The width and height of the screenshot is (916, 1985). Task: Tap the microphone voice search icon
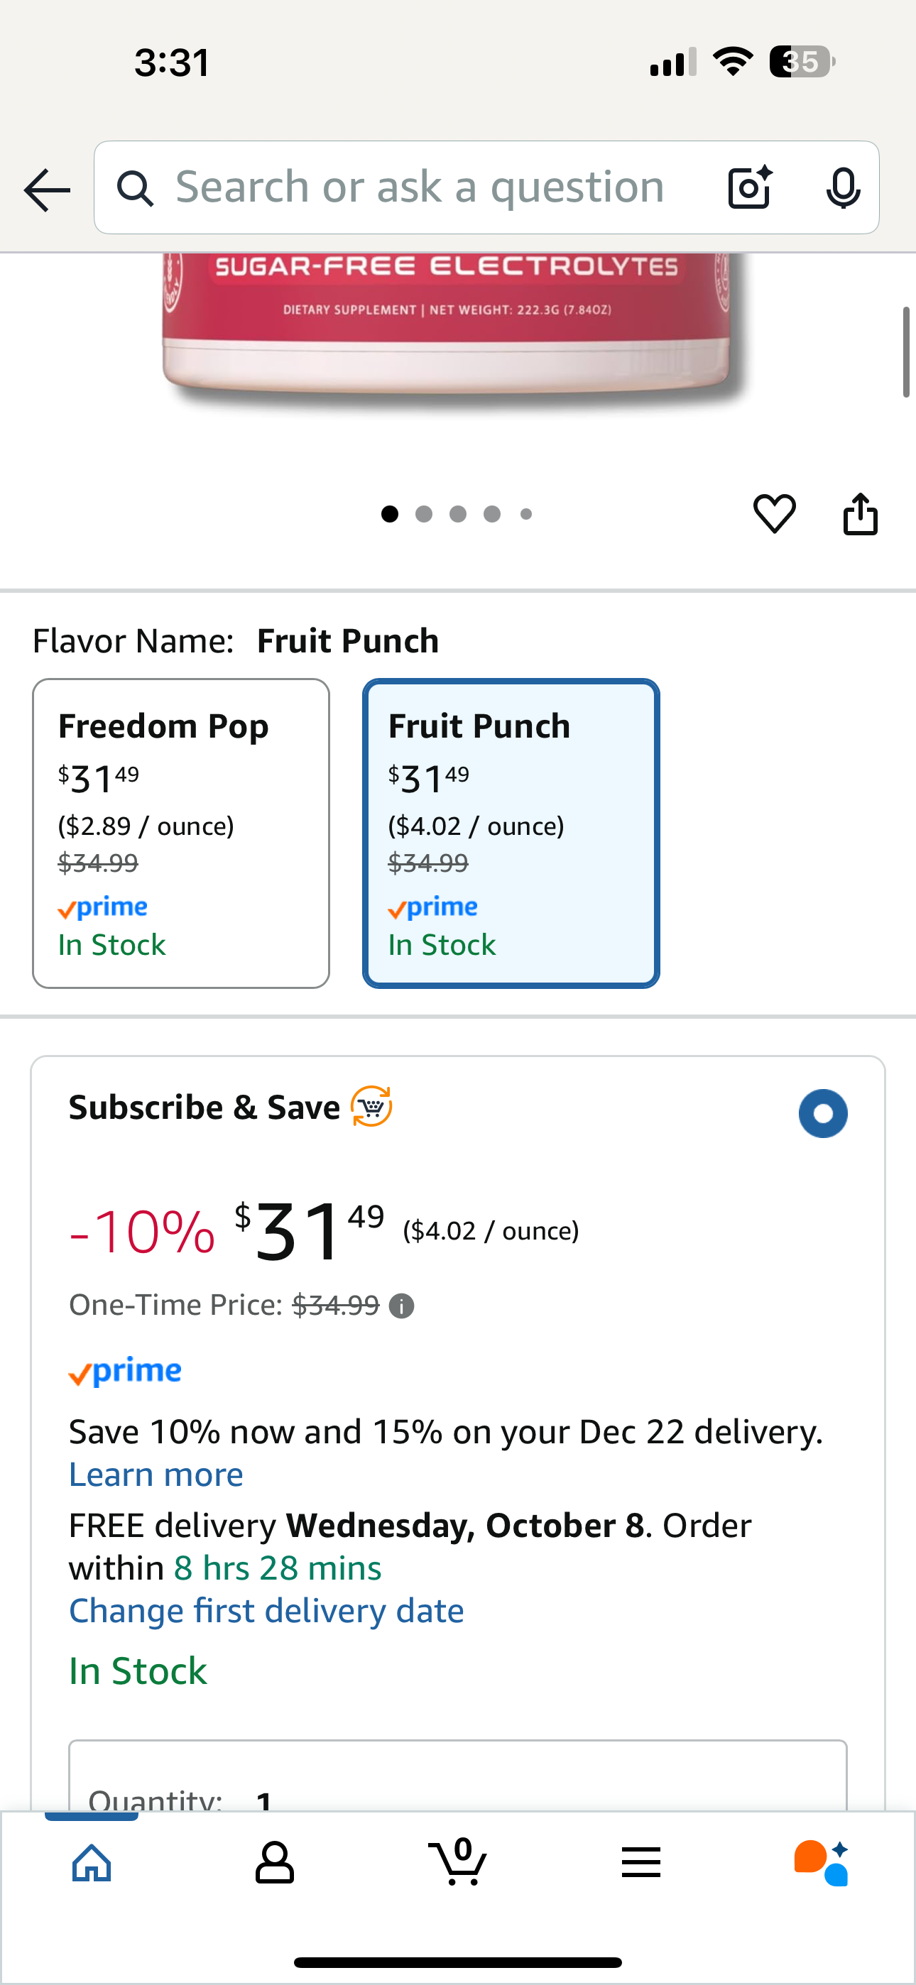pos(843,187)
